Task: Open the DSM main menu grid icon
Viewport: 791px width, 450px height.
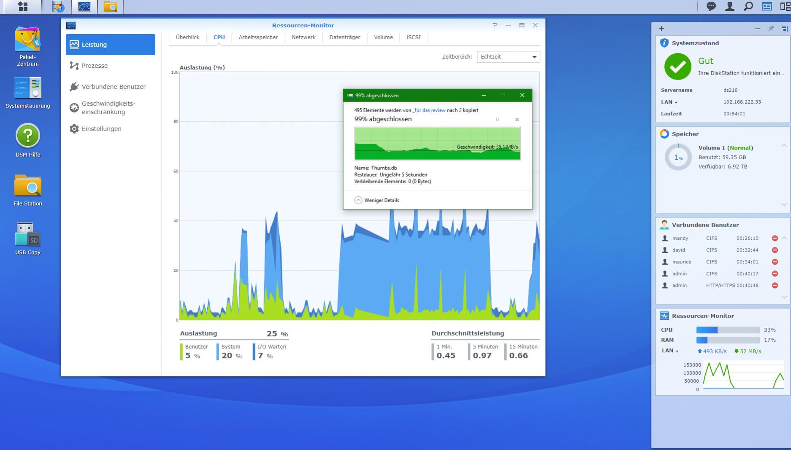Action: tap(23, 6)
